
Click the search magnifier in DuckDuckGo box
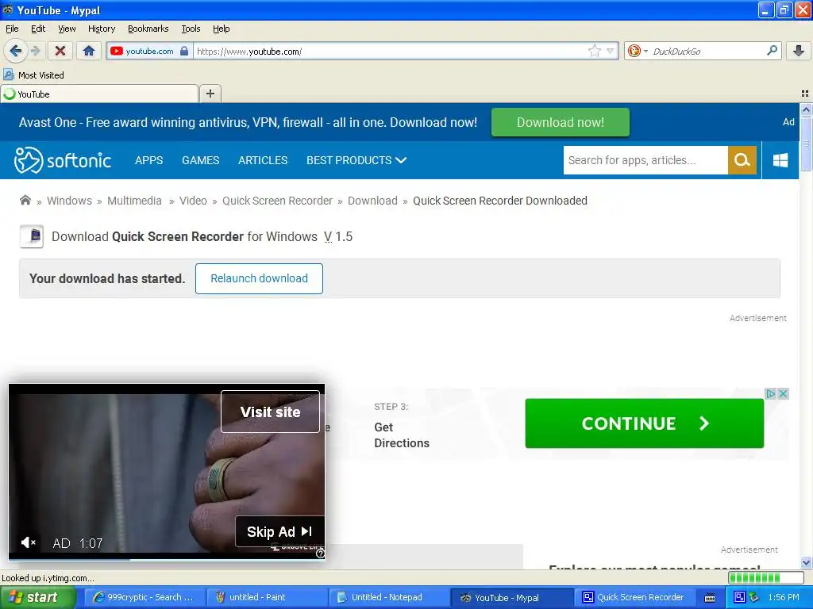[772, 51]
